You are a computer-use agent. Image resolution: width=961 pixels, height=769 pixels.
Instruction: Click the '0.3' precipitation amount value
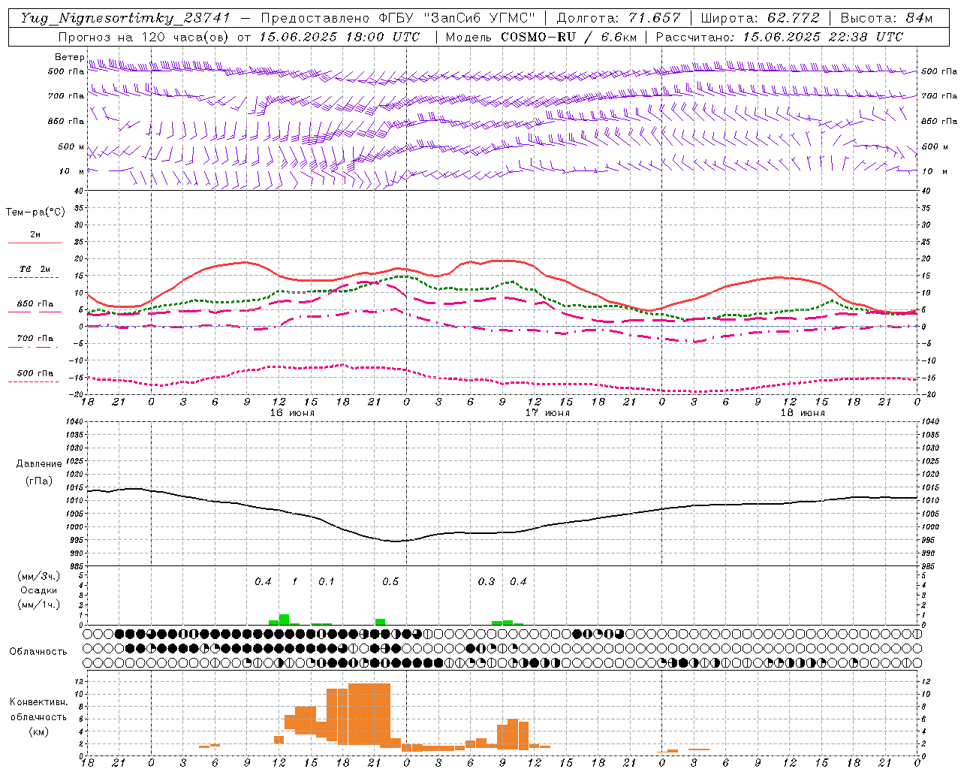[487, 581]
